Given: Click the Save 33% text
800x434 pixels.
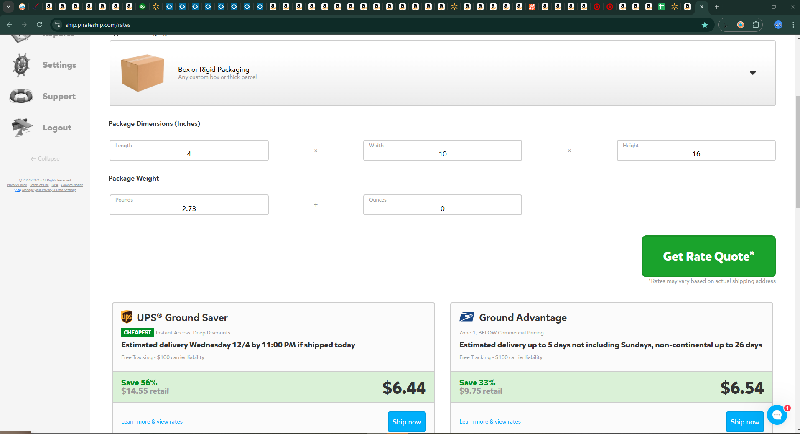Looking at the screenshot, I should click(477, 383).
